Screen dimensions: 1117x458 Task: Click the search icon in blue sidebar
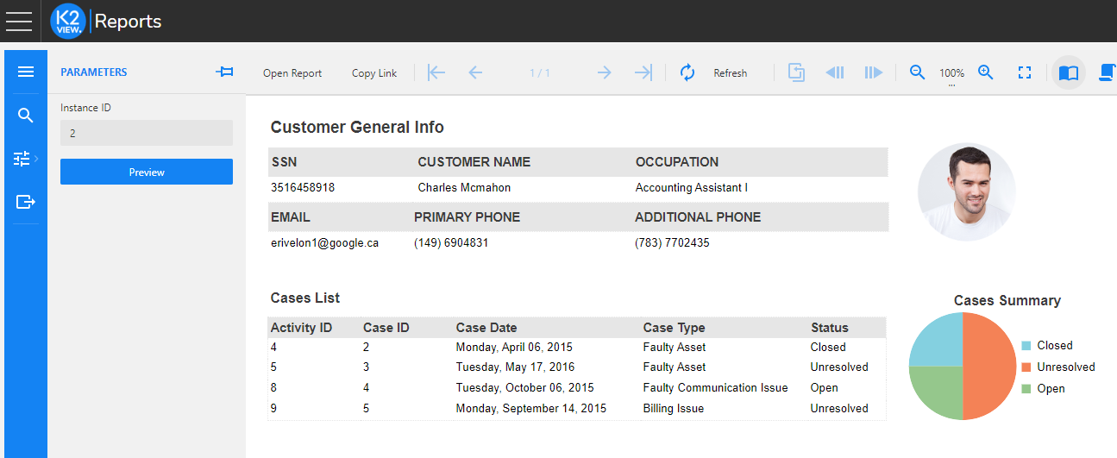pyautogui.click(x=26, y=116)
